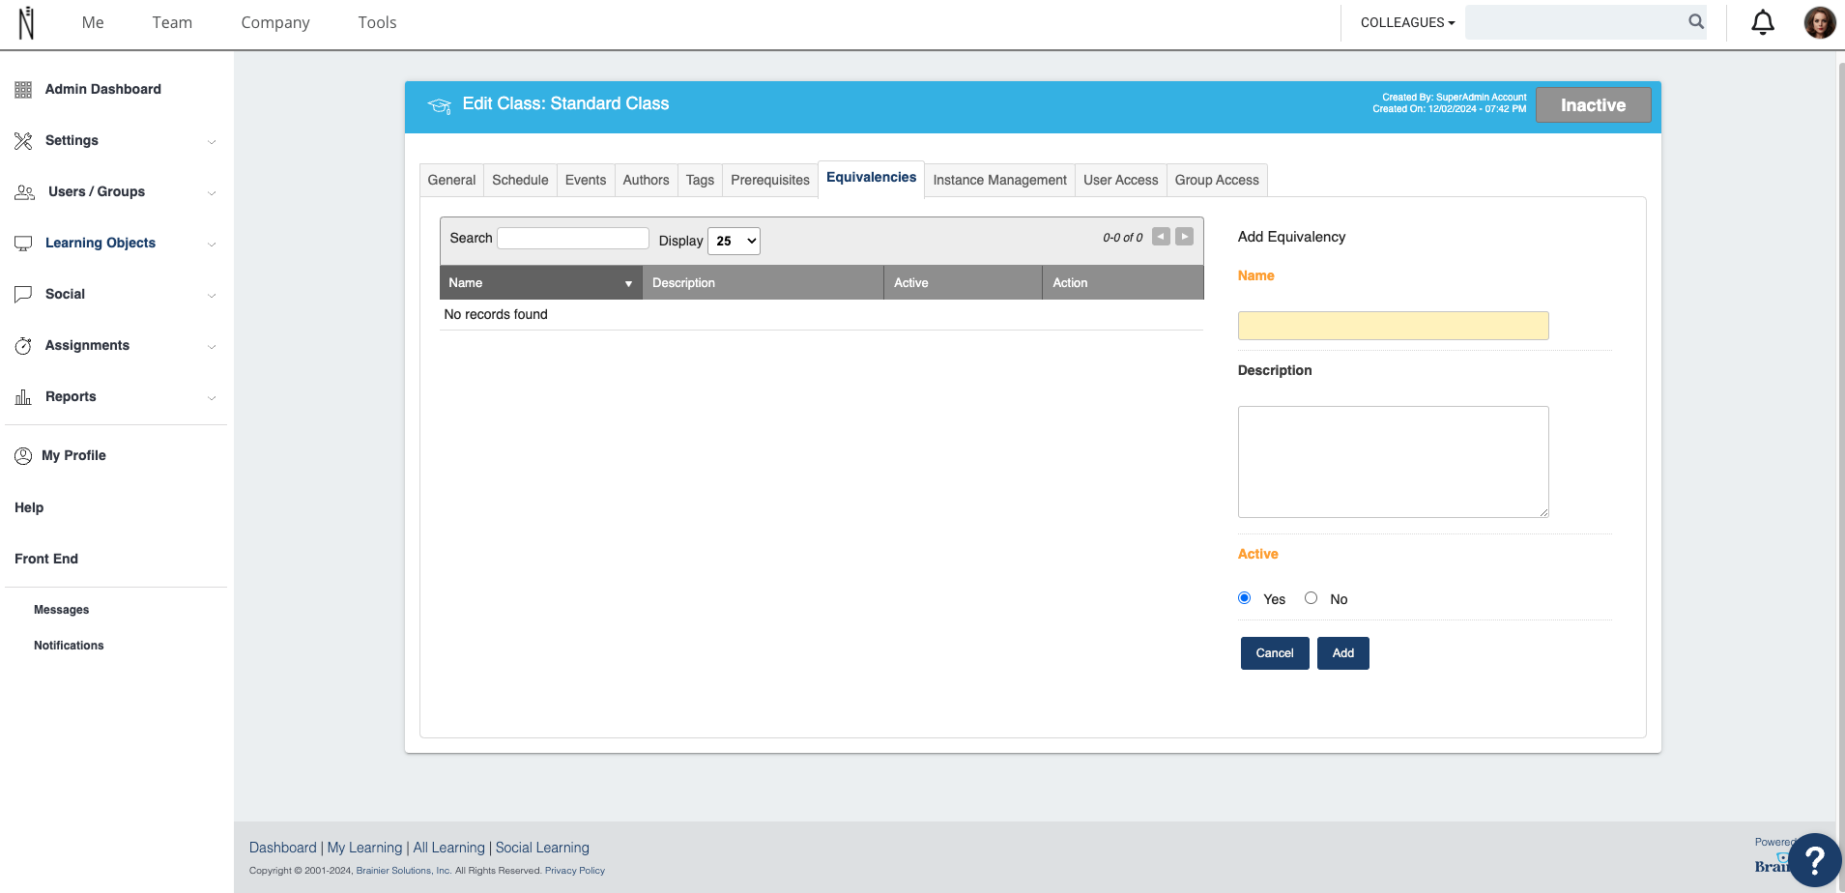The width and height of the screenshot is (1845, 893).
Task: Open the user avatar menu
Action: click(1820, 22)
